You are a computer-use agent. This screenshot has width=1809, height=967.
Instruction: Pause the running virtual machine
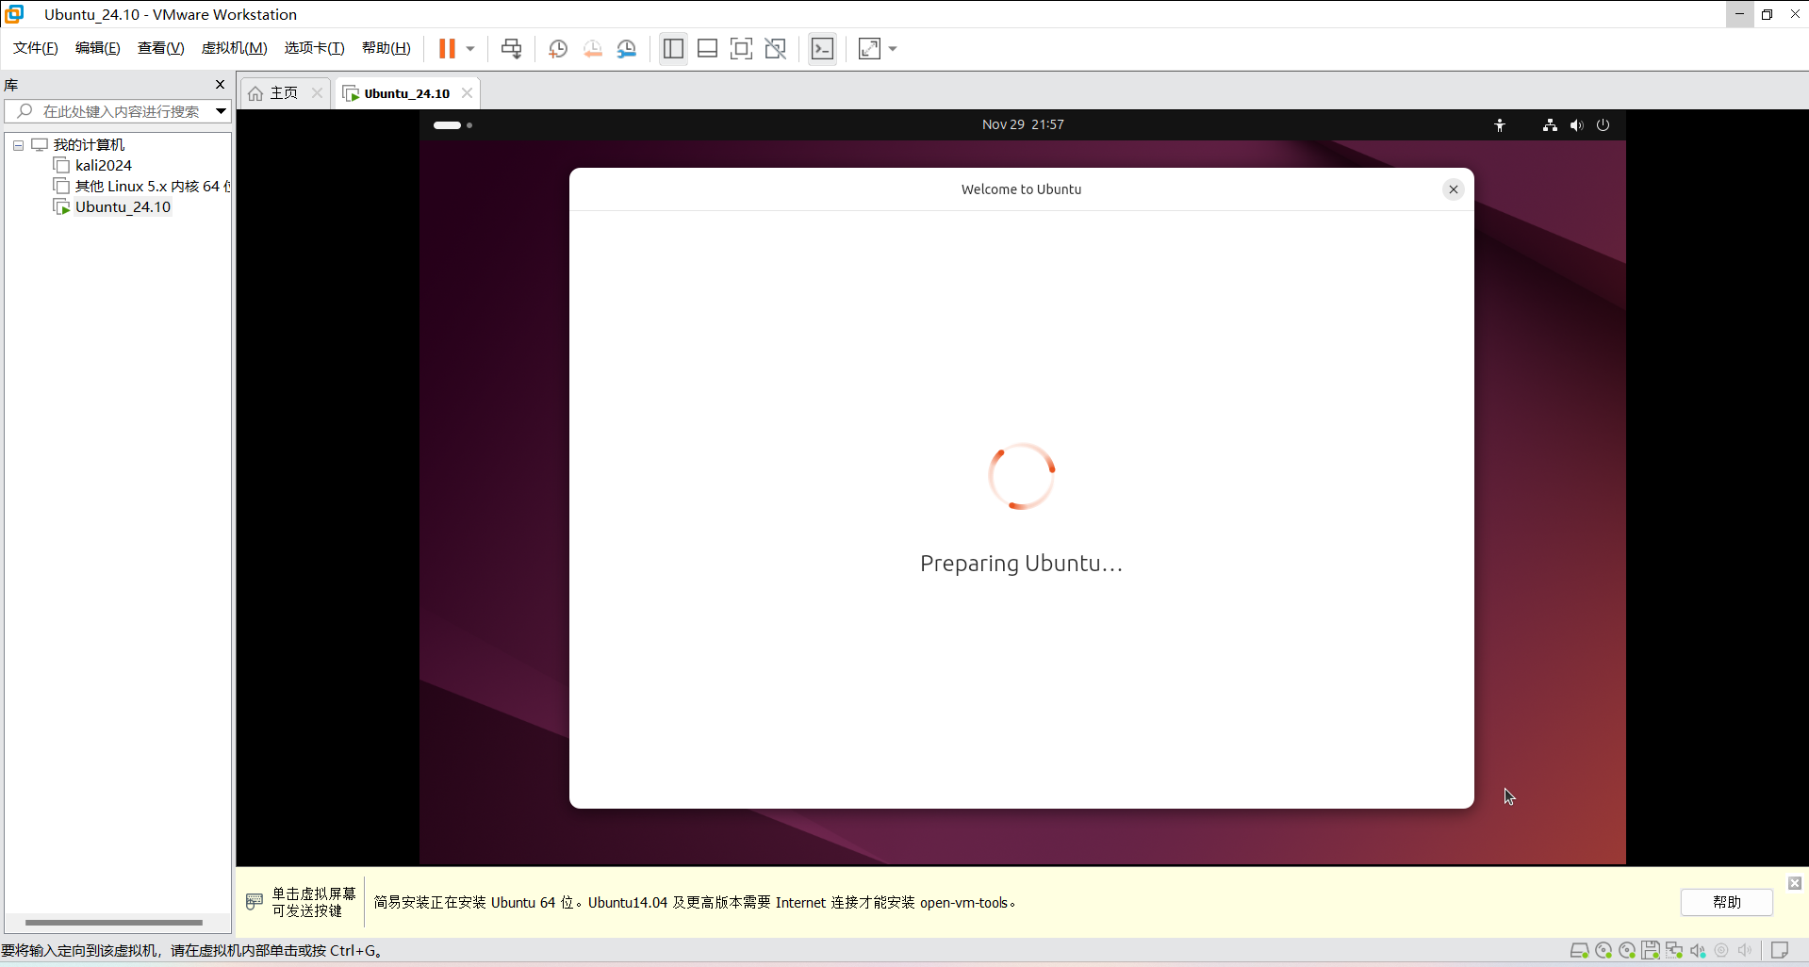[447, 49]
